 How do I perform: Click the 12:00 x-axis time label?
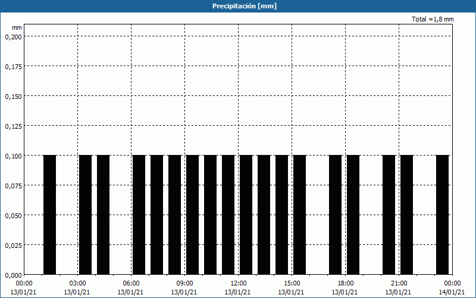(239, 284)
